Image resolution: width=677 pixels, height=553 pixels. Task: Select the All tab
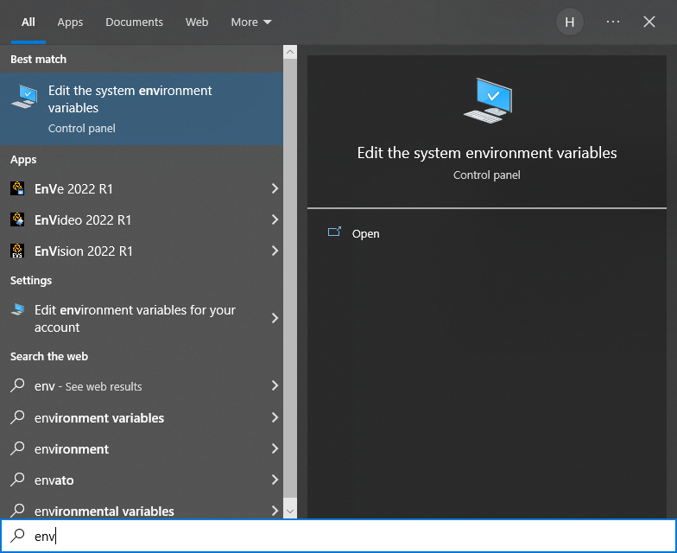[28, 22]
